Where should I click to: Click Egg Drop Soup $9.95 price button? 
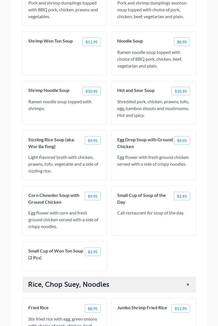(182, 141)
